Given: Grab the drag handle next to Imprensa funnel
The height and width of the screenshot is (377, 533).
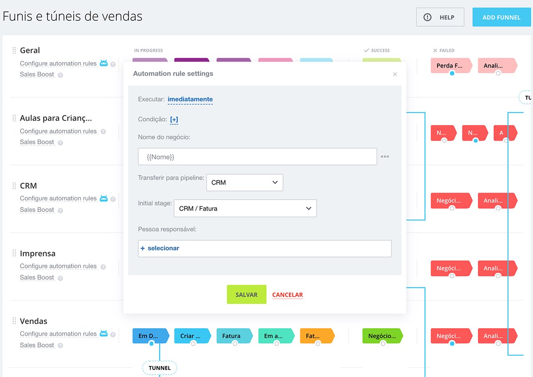Looking at the screenshot, I should (x=14, y=253).
